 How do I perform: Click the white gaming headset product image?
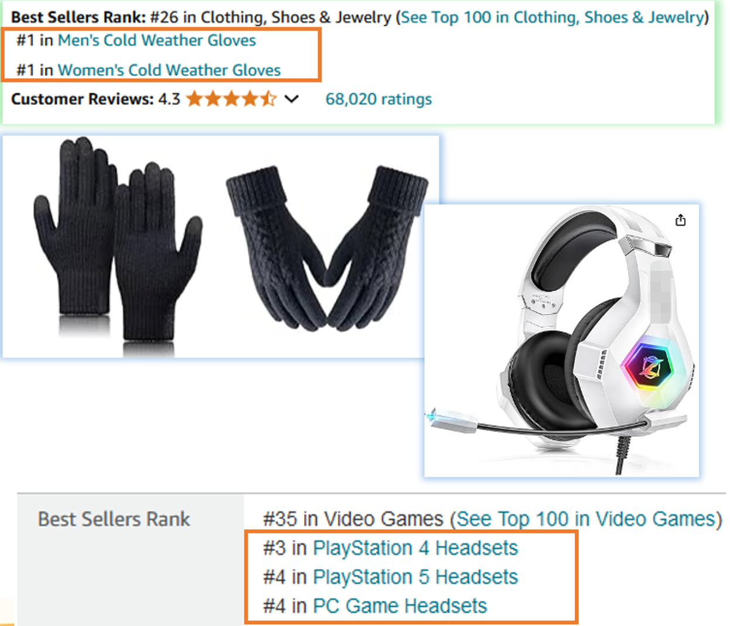click(x=561, y=340)
